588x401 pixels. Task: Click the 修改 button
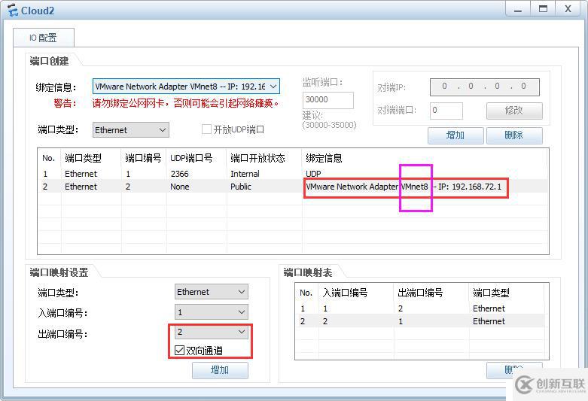click(514, 111)
